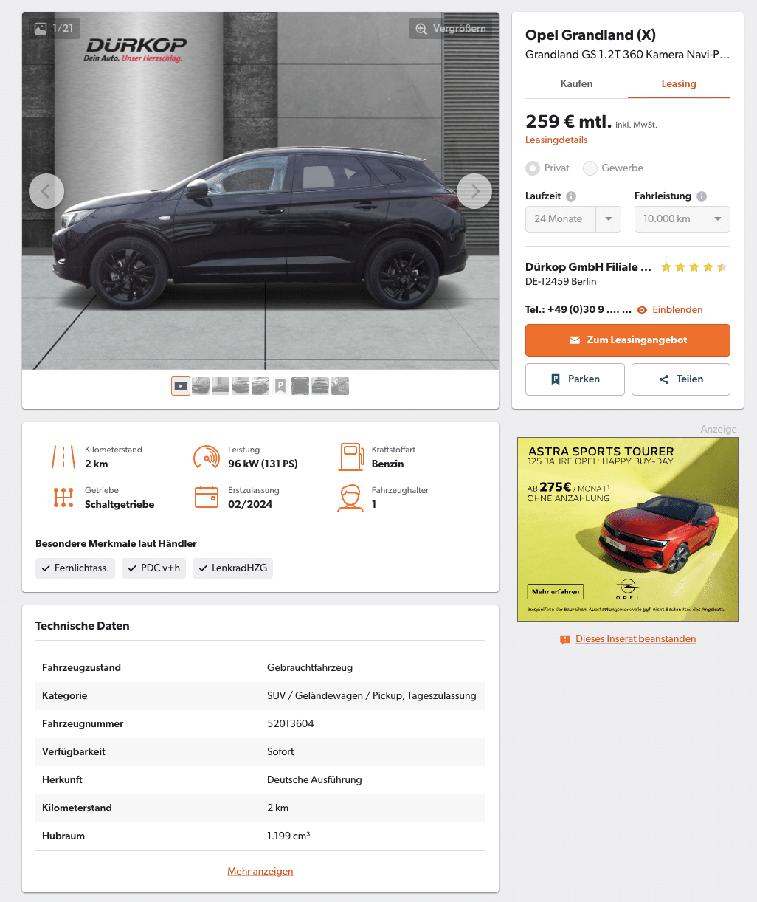The height and width of the screenshot is (902, 757).
Task: Click the report flag icon beside Inserat beanstanden
Action: 565,639
